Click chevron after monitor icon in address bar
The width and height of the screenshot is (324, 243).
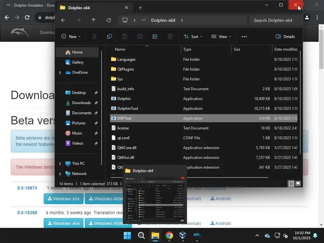pyautogui.click(x=134, y=20)
